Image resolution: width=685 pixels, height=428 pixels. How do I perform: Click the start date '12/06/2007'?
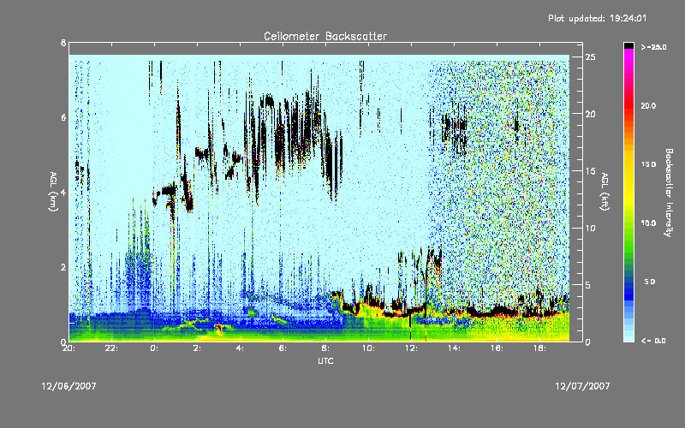pos(69,386)
